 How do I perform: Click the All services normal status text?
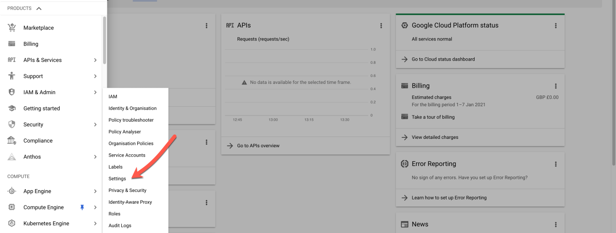[x=432, y=39]
